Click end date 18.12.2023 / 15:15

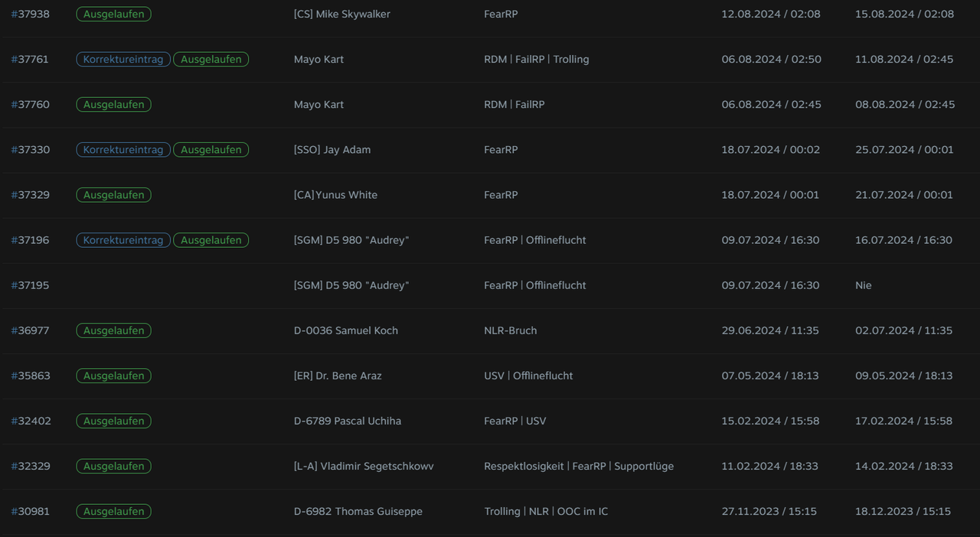click(903, 510)
